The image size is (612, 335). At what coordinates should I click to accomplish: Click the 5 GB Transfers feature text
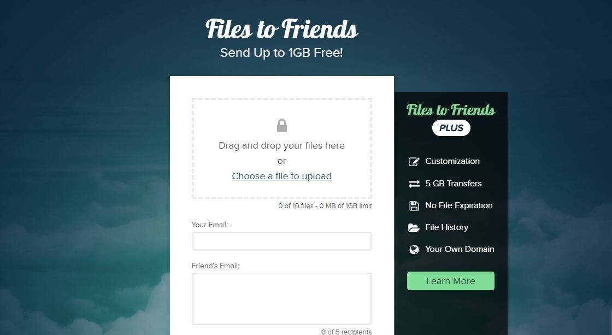(453, 184)
